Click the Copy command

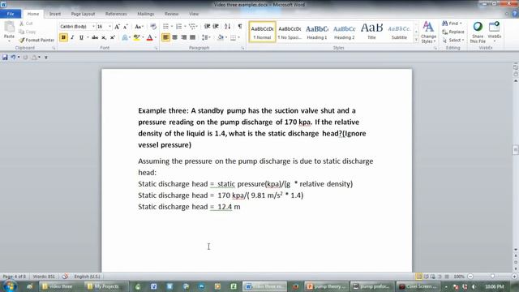point(28,32)
